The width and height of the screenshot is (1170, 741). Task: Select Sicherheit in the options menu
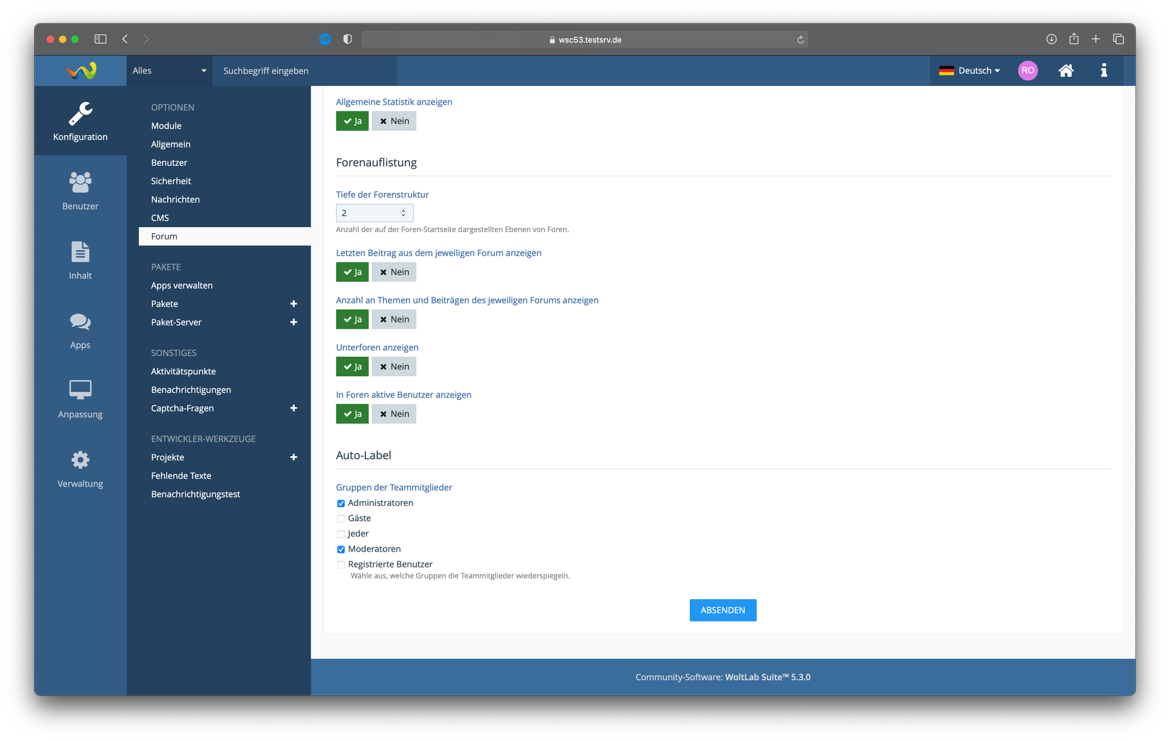click(171, 181)
